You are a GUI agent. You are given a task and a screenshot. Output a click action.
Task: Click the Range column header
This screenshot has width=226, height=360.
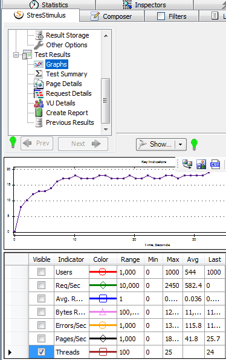coord(131,259)
